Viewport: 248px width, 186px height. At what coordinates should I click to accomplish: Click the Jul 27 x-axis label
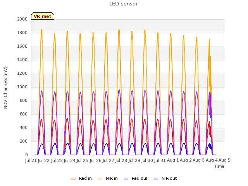coord(108,160)
